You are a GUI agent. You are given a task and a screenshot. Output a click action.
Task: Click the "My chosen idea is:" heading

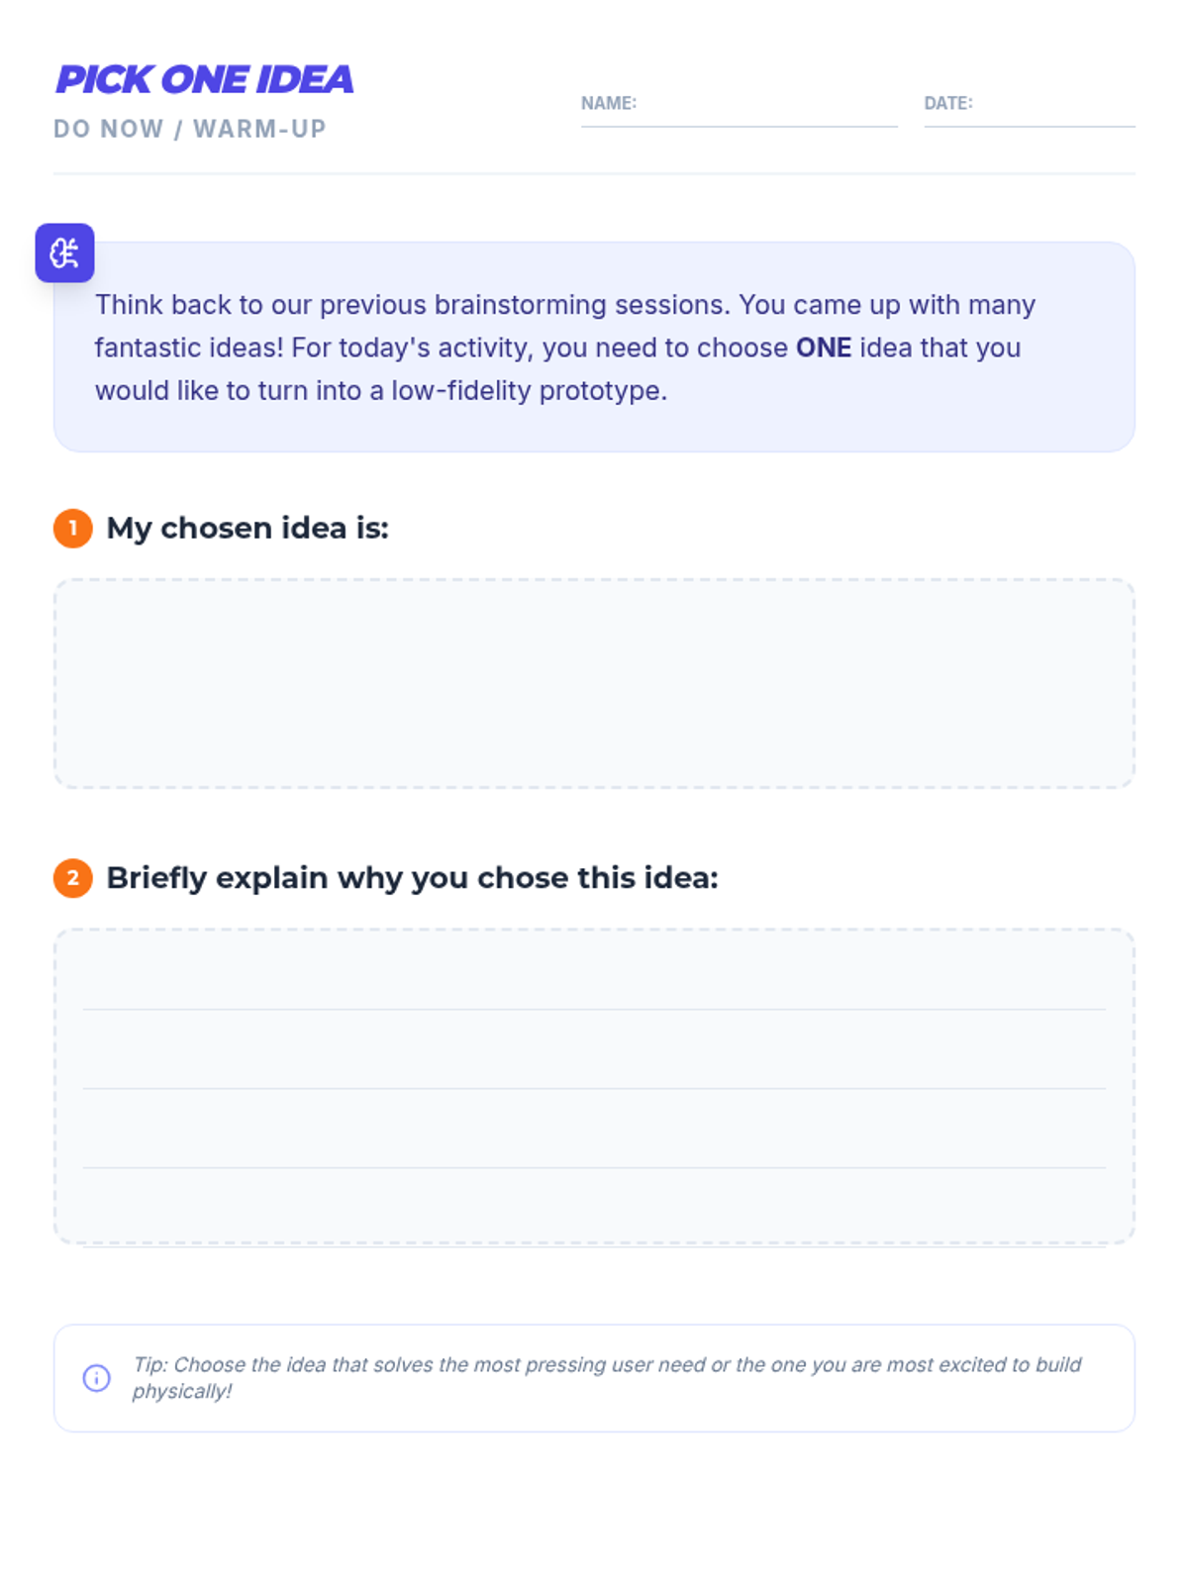pos(247,528)
